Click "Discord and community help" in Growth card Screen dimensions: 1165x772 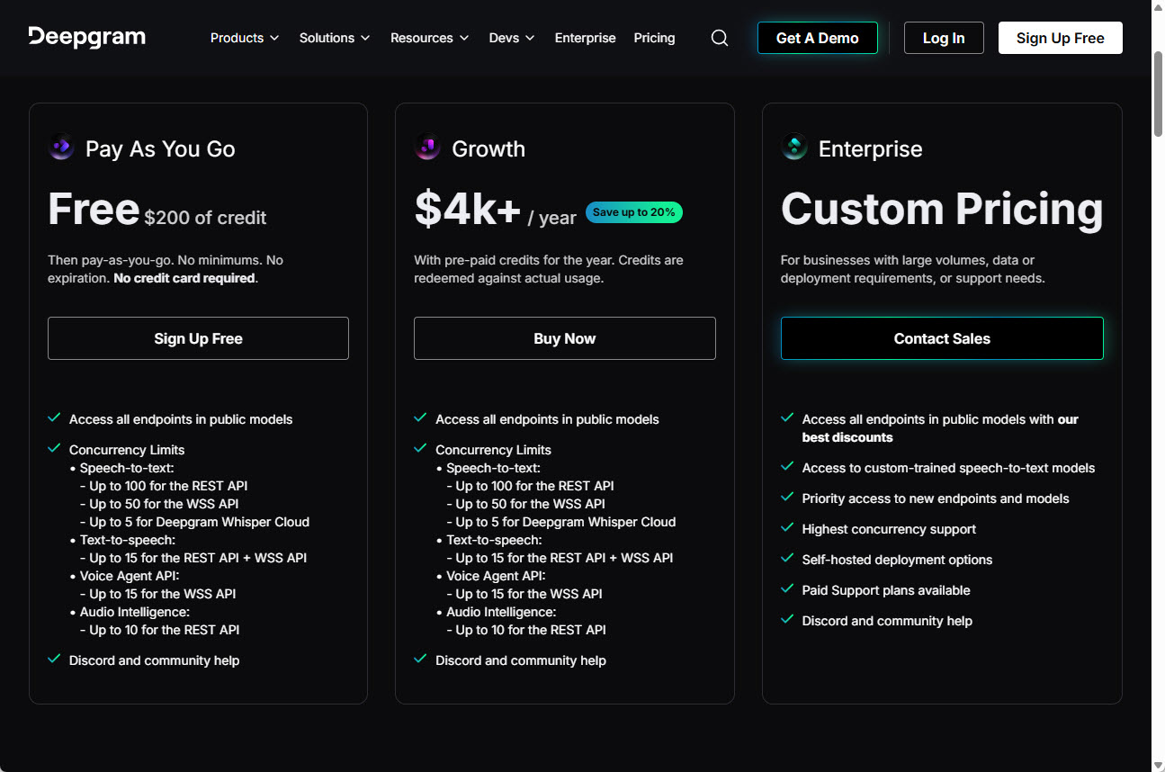pyautogui.click(x=521, y=660)
